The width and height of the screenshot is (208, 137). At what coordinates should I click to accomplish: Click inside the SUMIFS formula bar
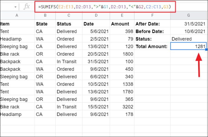[x=105, y=7]
